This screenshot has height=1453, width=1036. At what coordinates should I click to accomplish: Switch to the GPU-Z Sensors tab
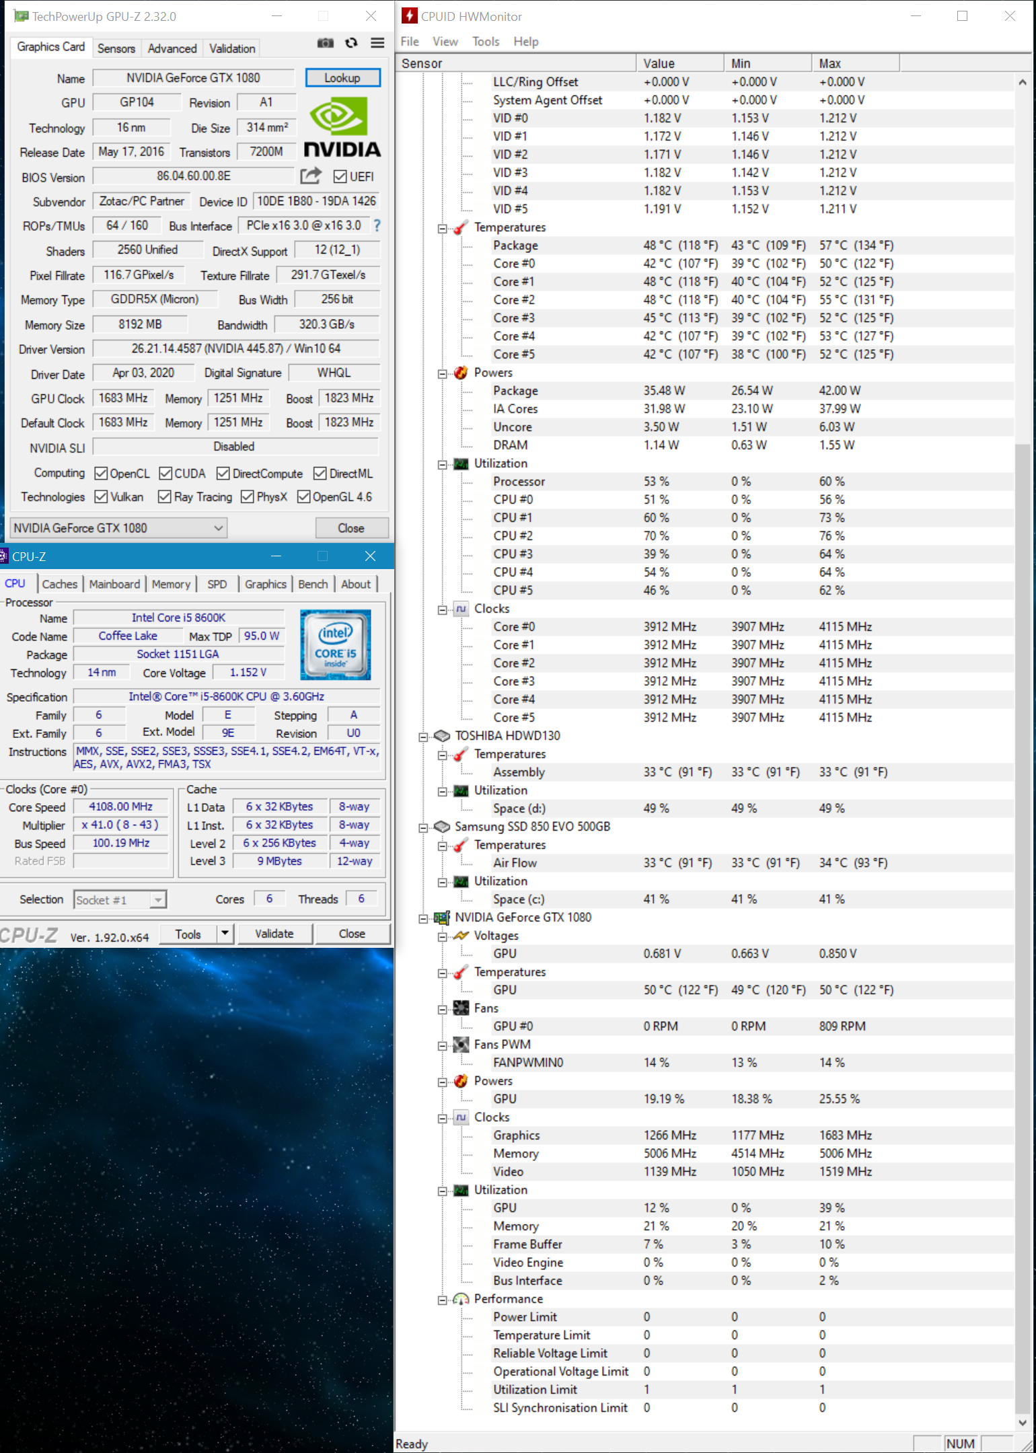pos(116,48)
